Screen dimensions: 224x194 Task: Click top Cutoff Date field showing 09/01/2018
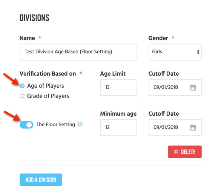175,87
